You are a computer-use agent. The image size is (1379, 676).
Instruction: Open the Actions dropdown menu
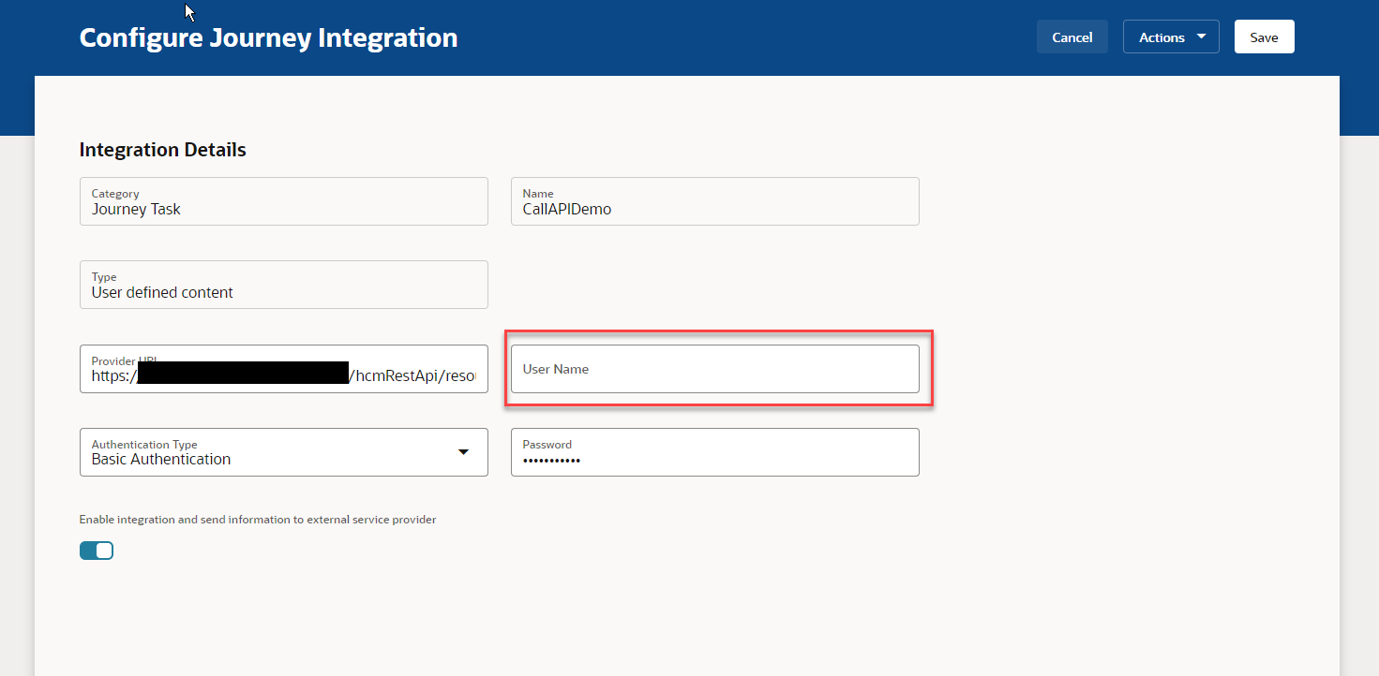pyautogui.click(x=1171, y=37)
